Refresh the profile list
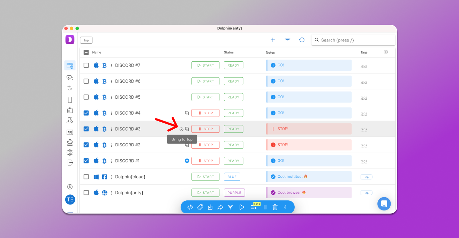 coord(302,40)
